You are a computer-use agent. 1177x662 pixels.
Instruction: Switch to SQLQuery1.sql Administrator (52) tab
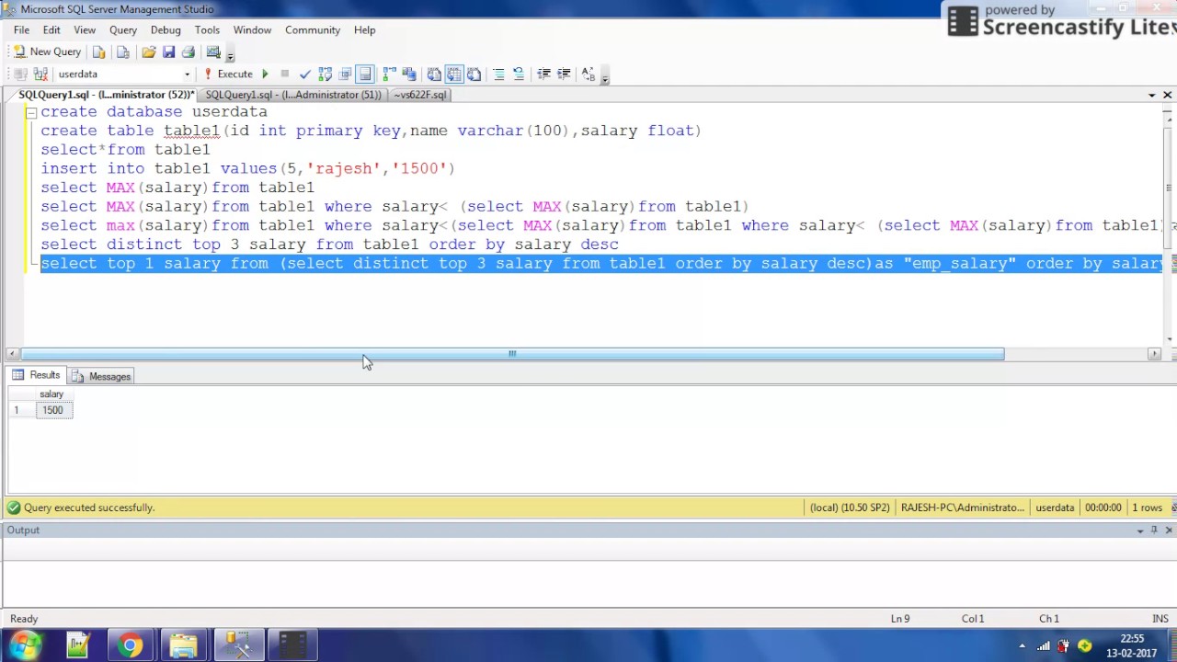(x=104, y=95)
